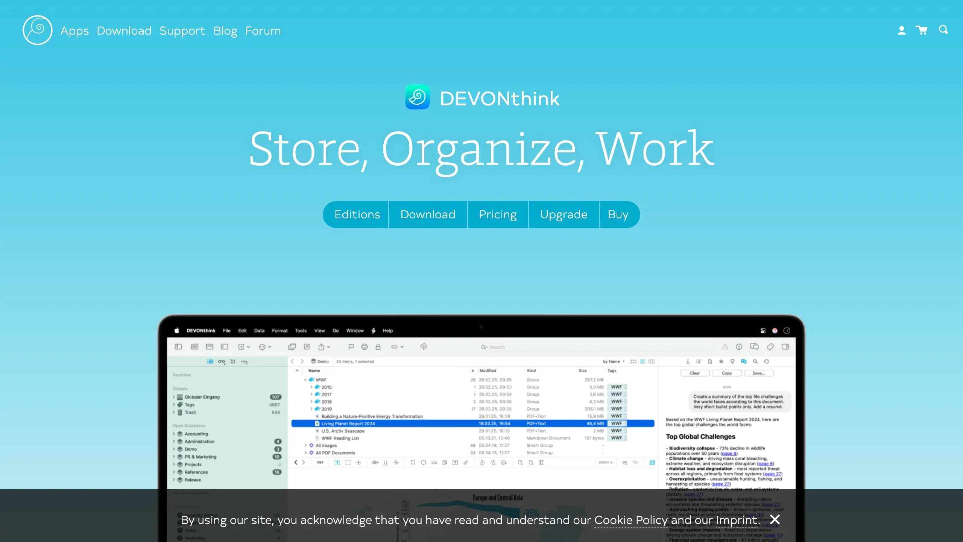The width and height of the screenshot is (963, 542).
Task: Click the text selection tool in PDF toolbar
Action: click(x=337, y=463)
